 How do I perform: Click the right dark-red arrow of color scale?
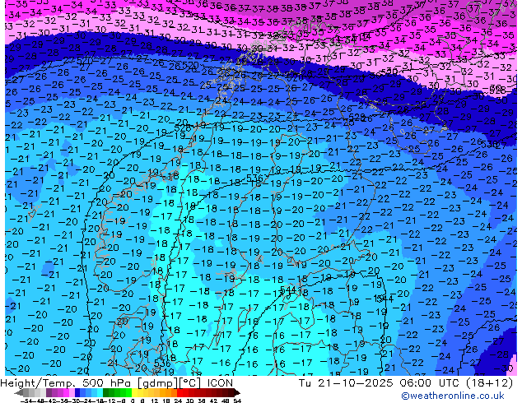pyautogui.click(x=236, y=392)
